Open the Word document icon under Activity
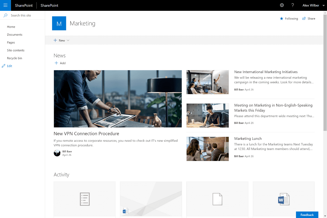 point(284,199)
